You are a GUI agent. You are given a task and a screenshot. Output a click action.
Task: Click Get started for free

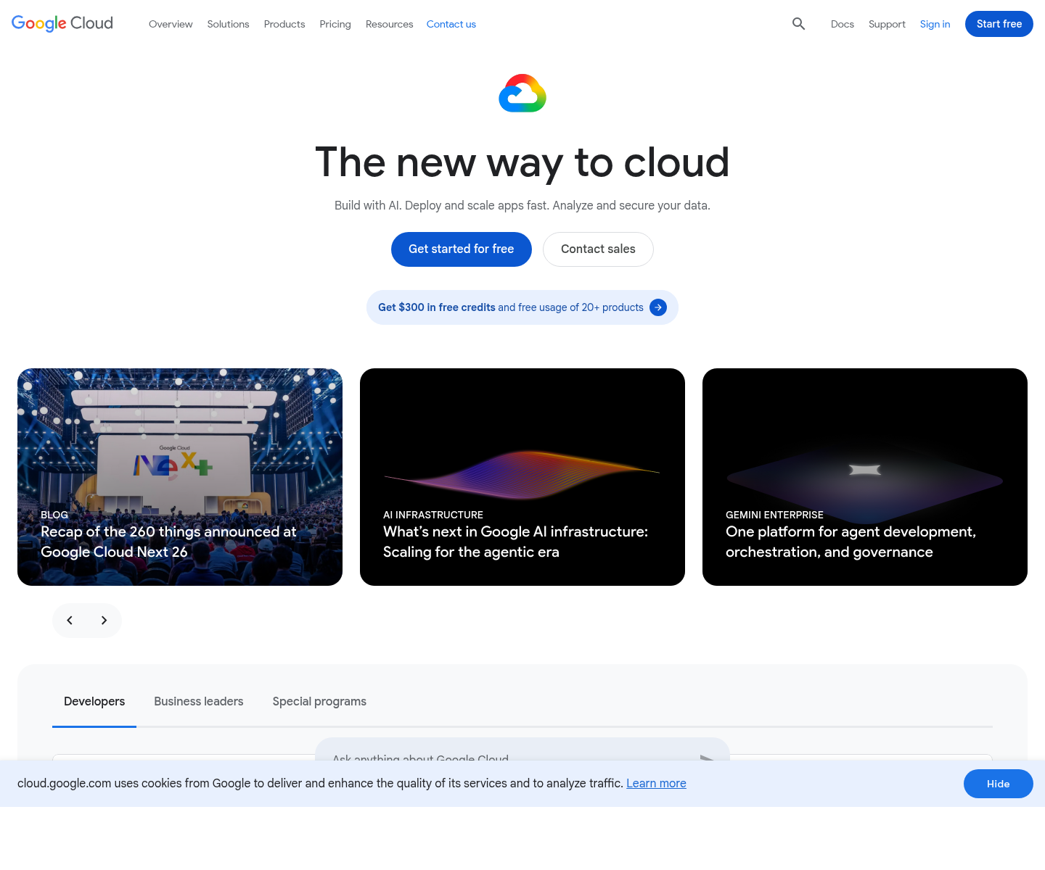462,249
